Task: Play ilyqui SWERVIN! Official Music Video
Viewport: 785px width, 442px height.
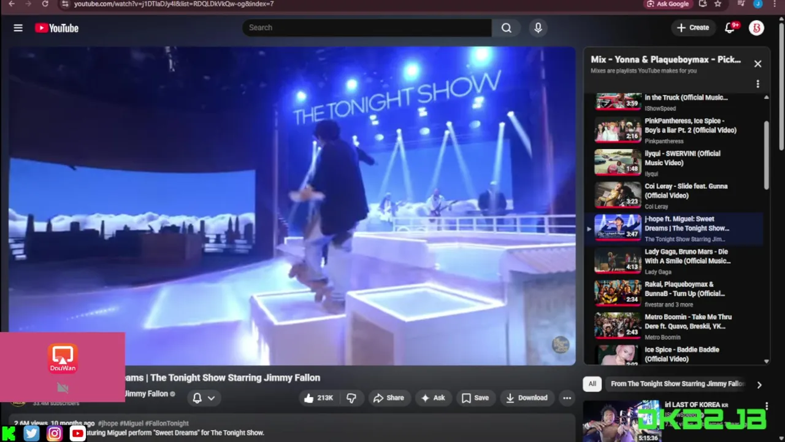Action: coord(678,163)
